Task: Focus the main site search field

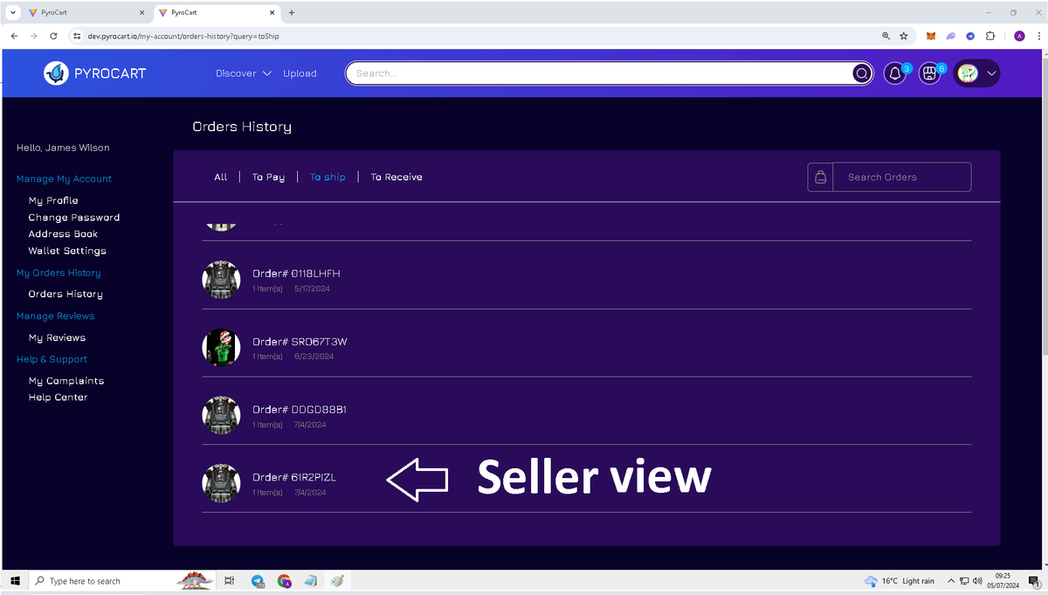Action: [x=599, y=73]
